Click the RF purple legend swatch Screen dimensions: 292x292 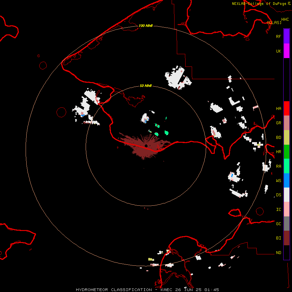tap(286, 36)
